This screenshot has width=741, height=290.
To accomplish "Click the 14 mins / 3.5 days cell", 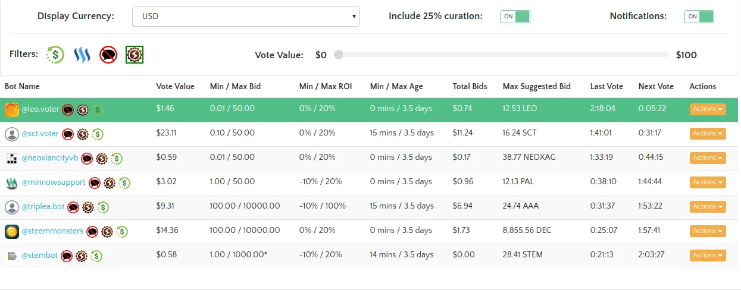I will click(402, 255).
